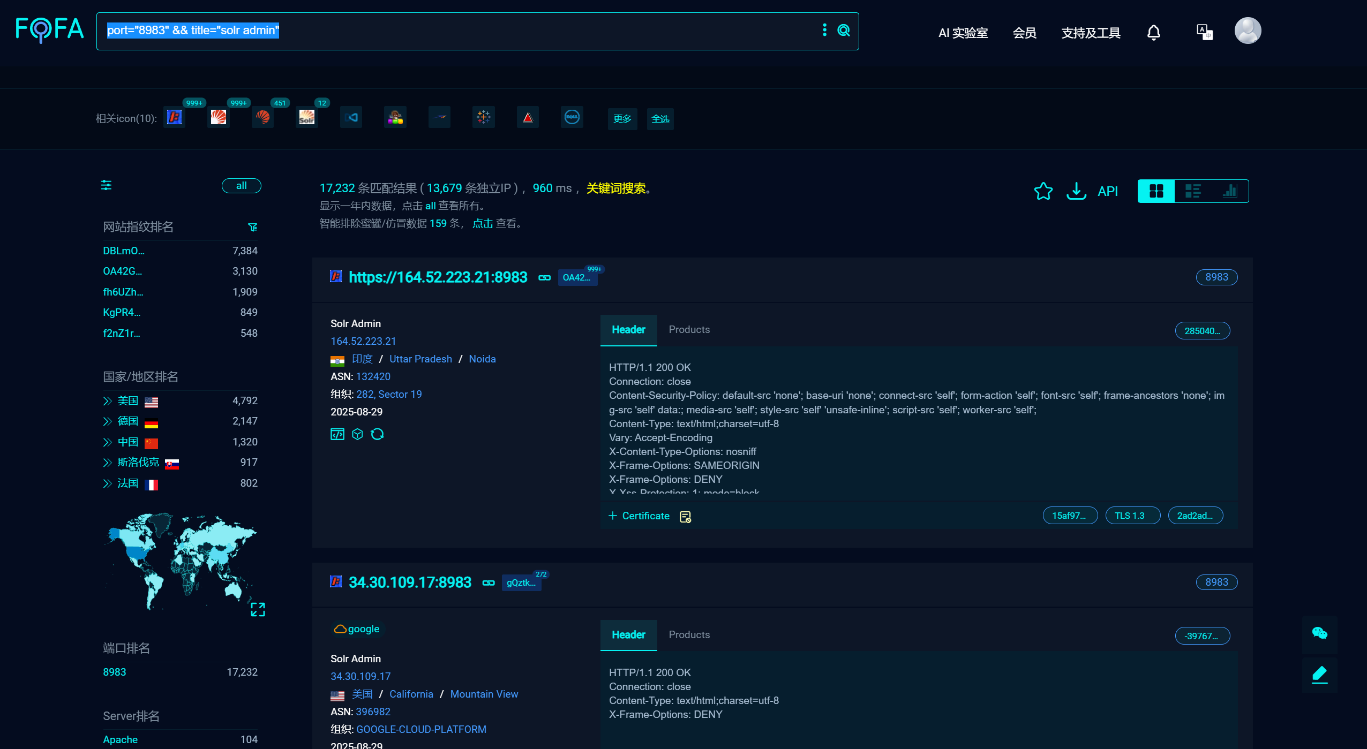This screenshot has width=1367, height=749.
Task: Click refresh icon under 164.52.223.21 result
Action: click(377, 434)
